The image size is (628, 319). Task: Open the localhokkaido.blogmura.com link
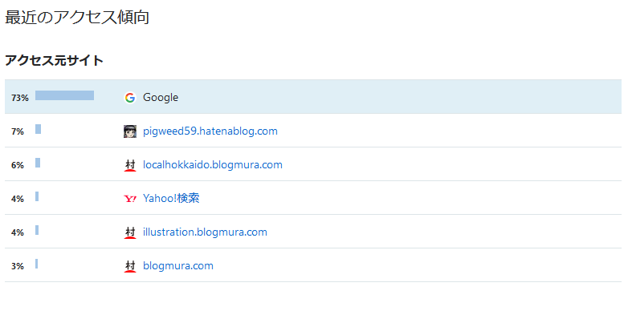[213, 164]
